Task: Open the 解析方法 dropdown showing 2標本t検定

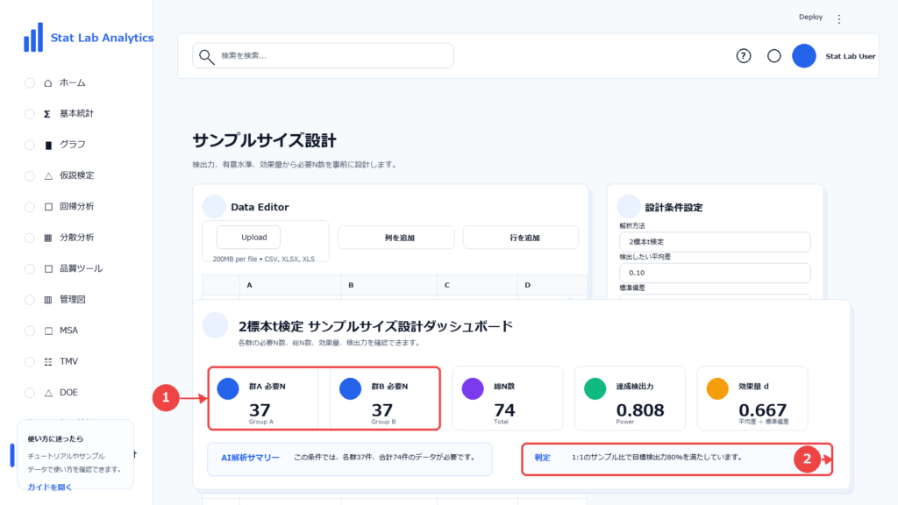Action: click(715, 242)
